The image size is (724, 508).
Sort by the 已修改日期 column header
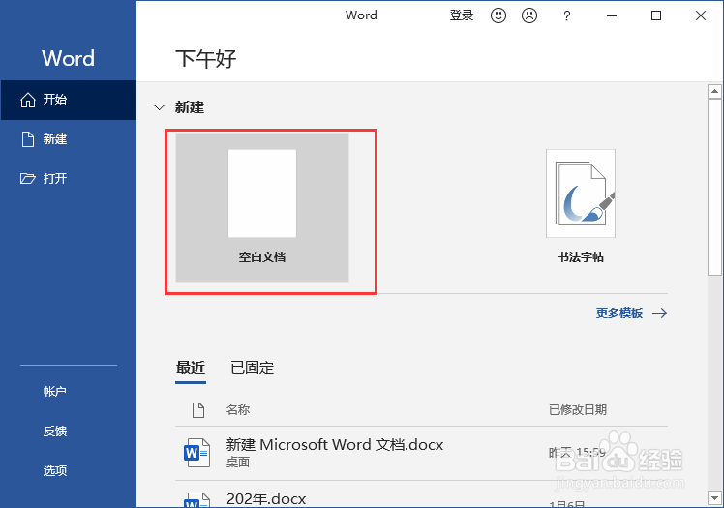tap(578, 409)
